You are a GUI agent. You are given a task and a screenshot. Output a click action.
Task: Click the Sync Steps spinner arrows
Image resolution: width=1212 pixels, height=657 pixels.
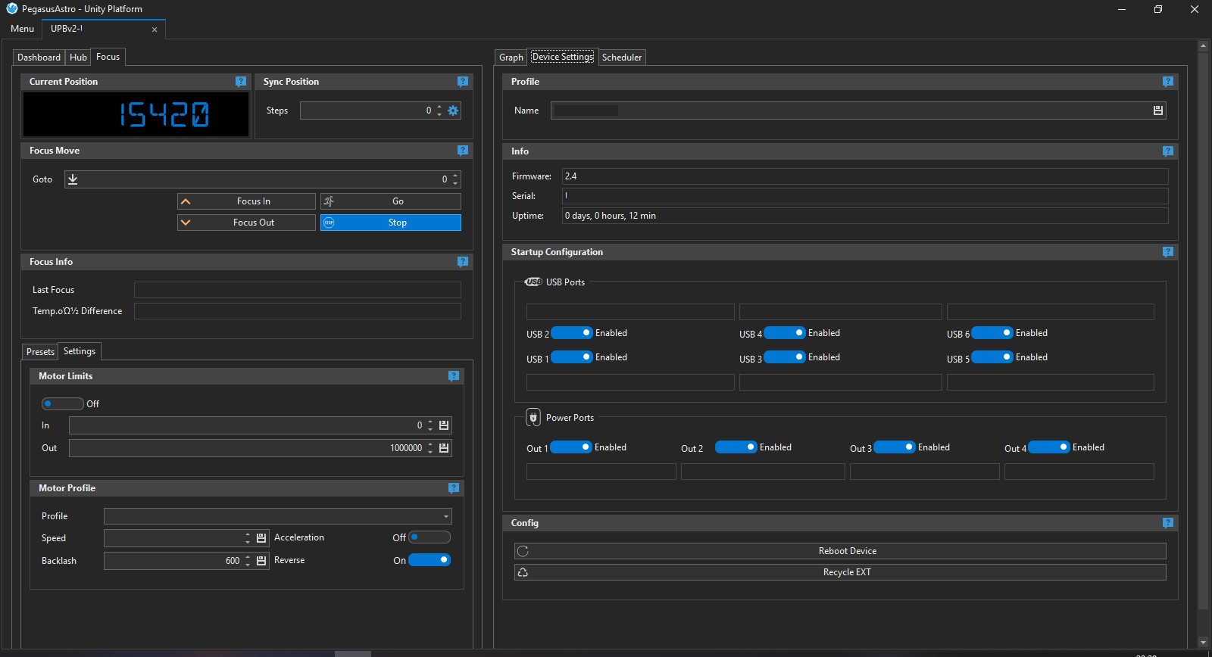439,111
